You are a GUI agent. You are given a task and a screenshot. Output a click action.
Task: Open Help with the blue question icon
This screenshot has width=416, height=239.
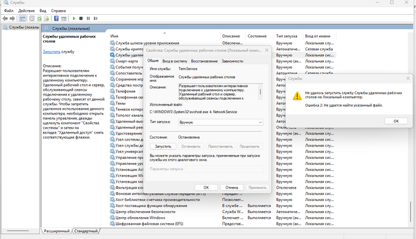click(x=56, y=18)
